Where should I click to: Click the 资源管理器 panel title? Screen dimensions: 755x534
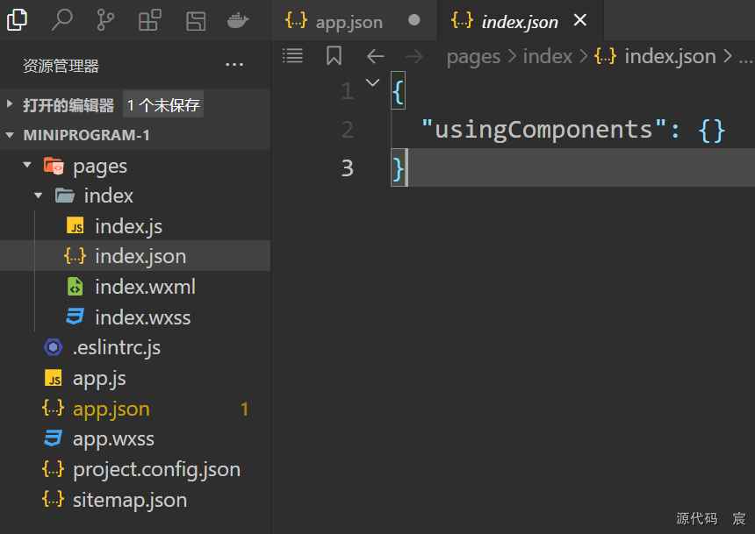(61, 66)
